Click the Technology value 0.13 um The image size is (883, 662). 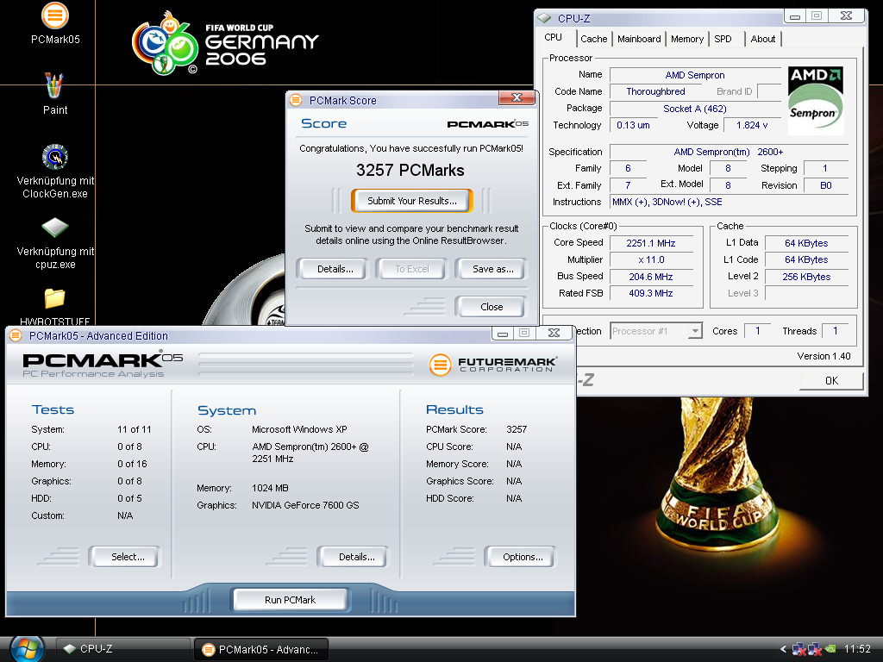click(633, 125)
